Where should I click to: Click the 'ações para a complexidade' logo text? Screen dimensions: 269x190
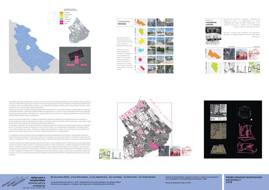(37, 179)
